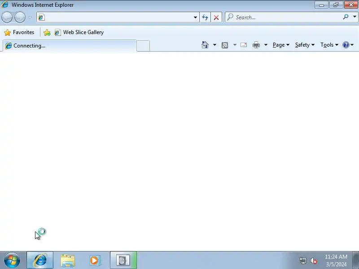This screenshot has height=269, width=359.
Task: Open the Safety menu
Action: (305, 45)
